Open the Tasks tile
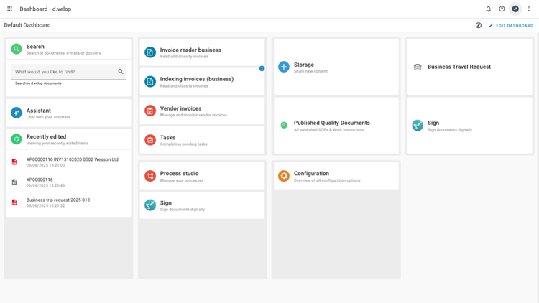 (202, 140)
